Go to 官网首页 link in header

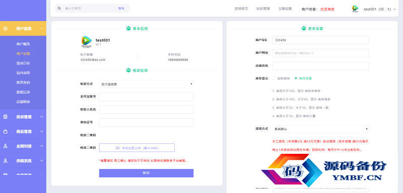click(x=241, y=9)
